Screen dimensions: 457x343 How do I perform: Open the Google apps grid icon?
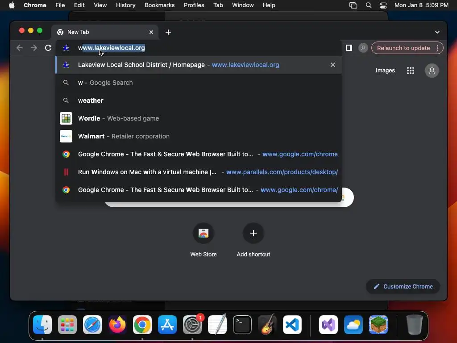pyautogui.click(x=411, y=70)
